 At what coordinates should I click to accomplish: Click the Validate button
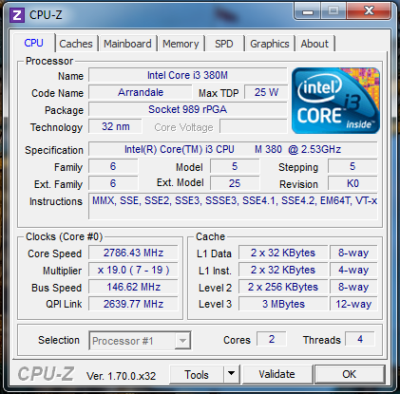[x=276, y=374]
